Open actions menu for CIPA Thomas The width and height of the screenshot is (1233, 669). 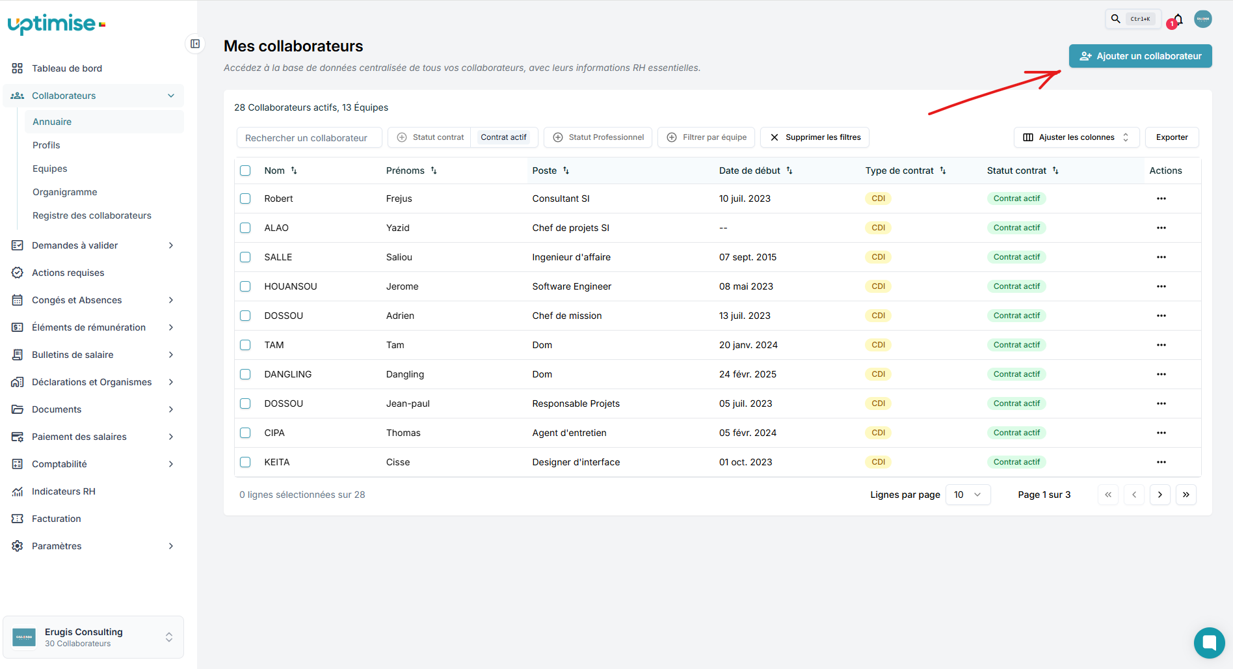point(1161,433)
